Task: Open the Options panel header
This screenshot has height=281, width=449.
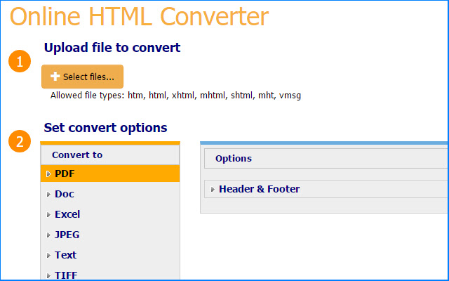Action: pyautogui.click(x=233, y=159)
